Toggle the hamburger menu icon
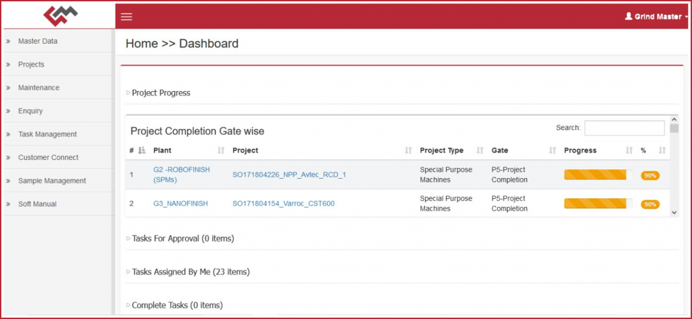692x319 pixels. pyautogui.click(x=126, y=17)
